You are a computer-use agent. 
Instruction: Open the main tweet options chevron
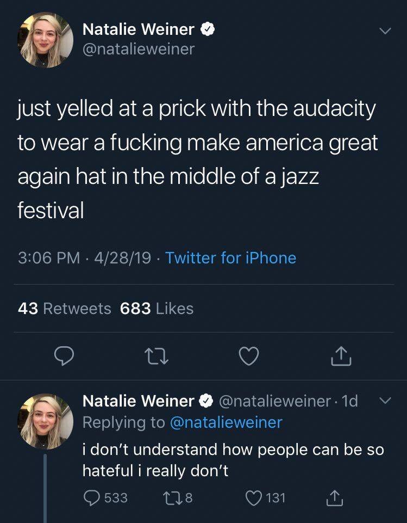pos(384,32)
